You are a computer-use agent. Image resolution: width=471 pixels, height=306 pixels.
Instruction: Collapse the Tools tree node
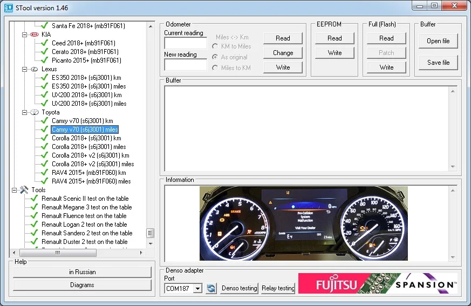(15, 190)
